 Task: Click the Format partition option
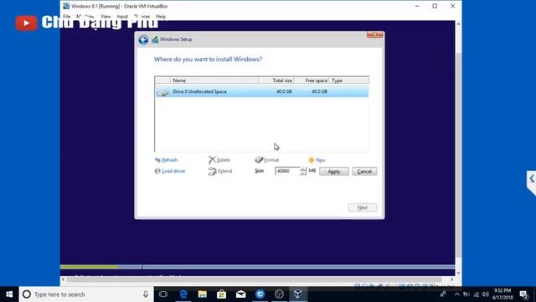[x=267, y=160]
